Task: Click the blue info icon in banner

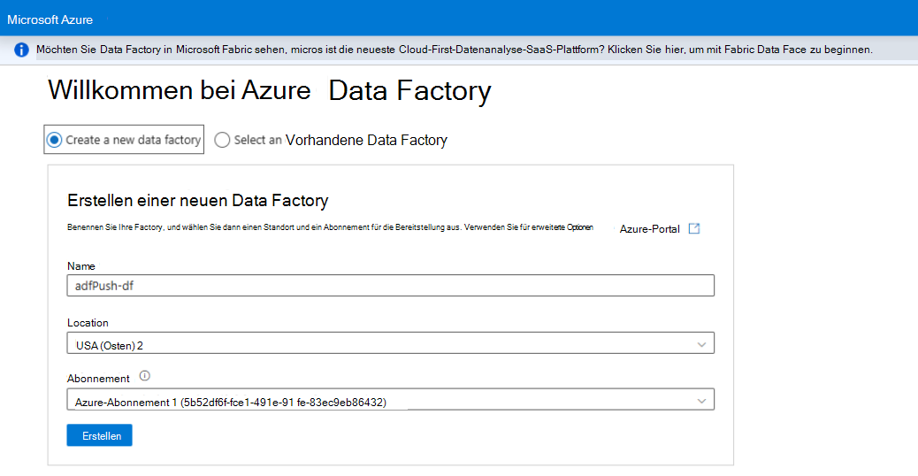Action: point(21,50)
